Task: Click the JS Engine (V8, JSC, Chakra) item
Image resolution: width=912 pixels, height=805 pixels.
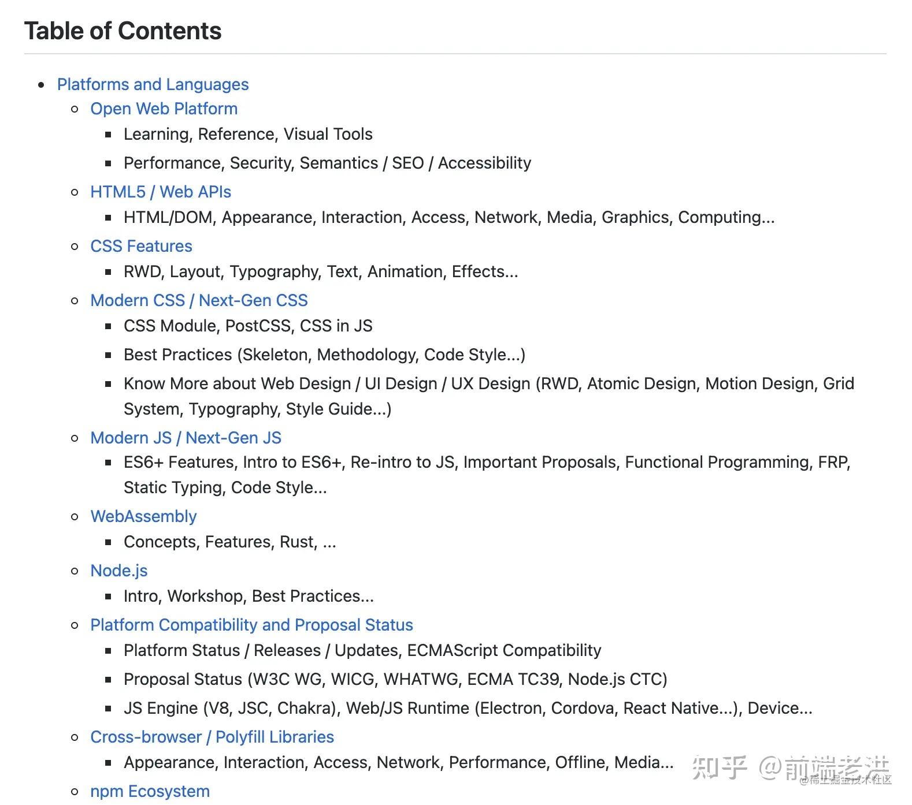Action: tap(468, 708)
